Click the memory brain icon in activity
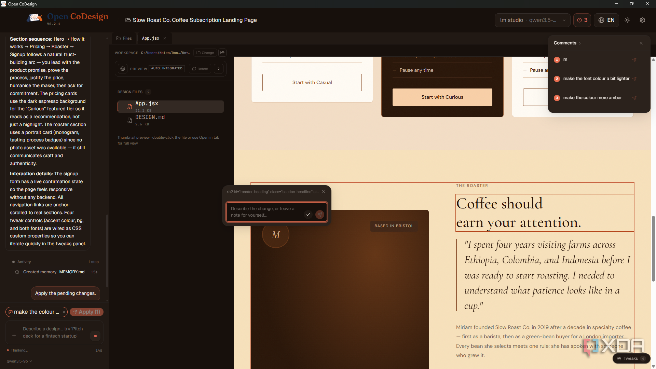656x369 pixels. click(17, 272)
